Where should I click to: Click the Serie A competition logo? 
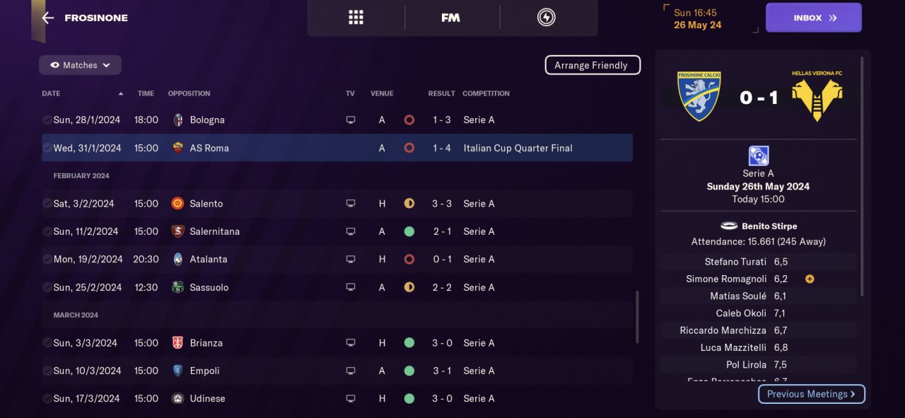coord(758,156)
